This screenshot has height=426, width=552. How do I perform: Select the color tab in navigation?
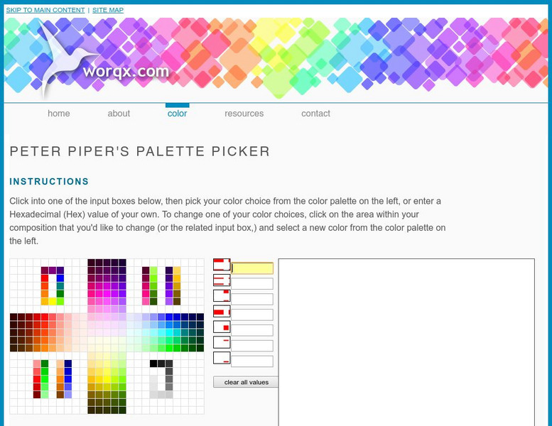click(177, 114)
